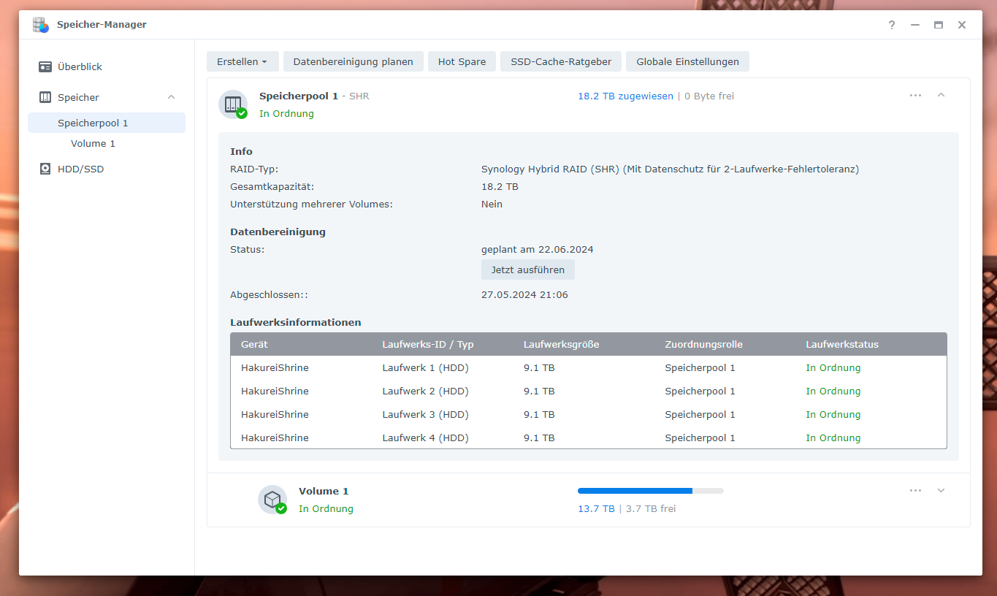Screen dimensions: 997x596
Task: Open the three-dots menu for Volume 1
Action: (915, 491)
